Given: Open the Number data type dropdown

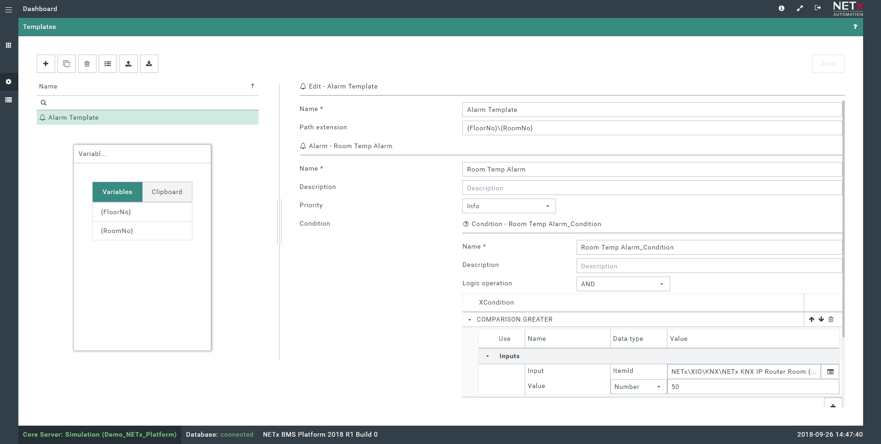Looking at the screenshot, I should click(x=638, y=387).
